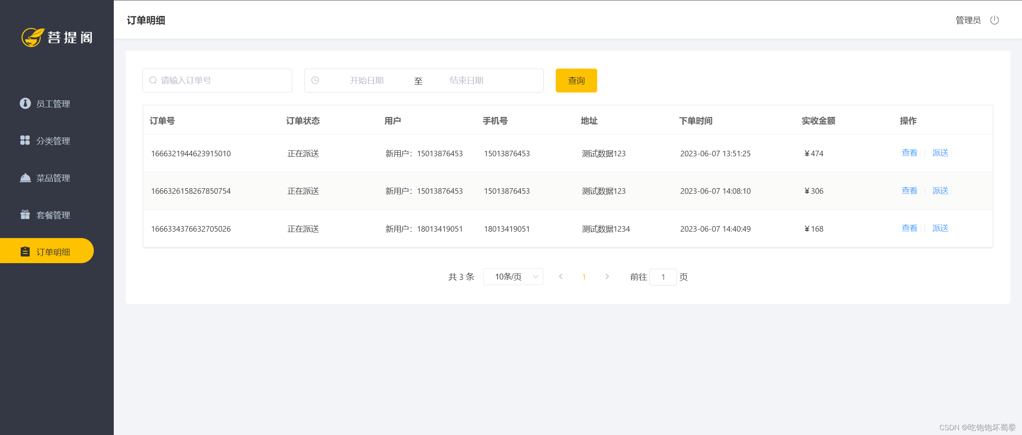1022x435 pixels.
Task: Click the 菩提阁 logo emblem
Action: click(x=32, y=37)
